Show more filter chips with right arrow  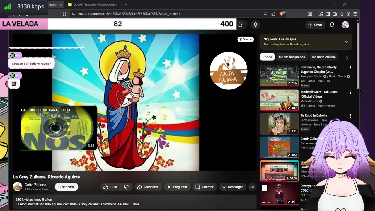pyautogui.click(x=347, y=58)
